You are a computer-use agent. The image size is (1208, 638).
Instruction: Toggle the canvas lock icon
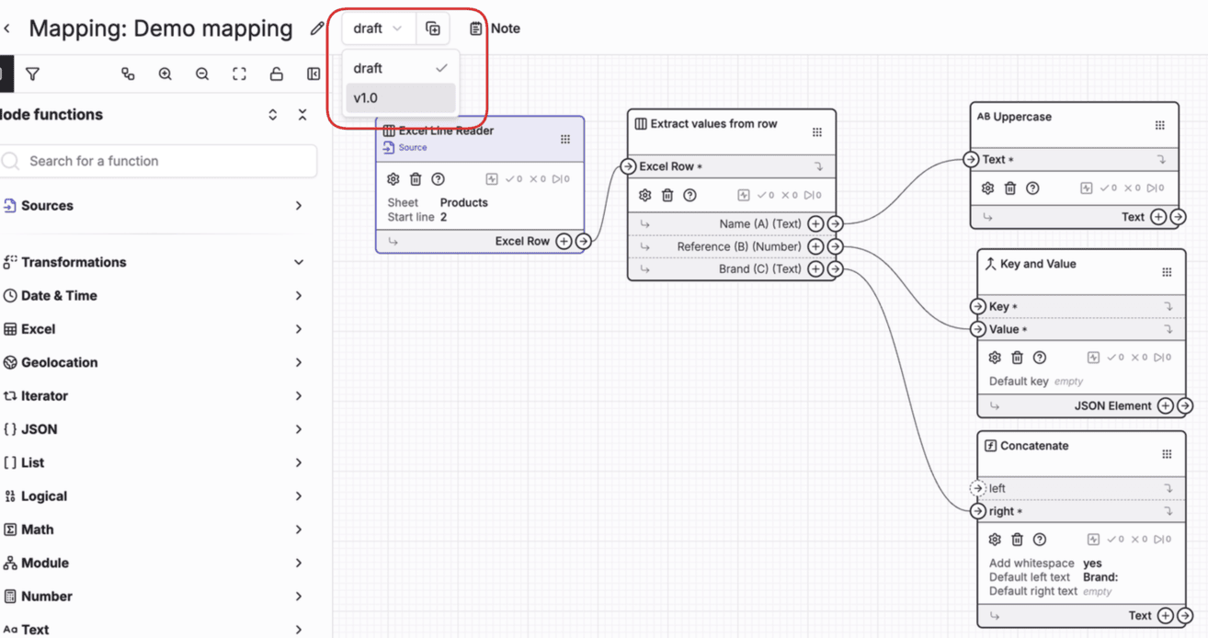(276, 74)
